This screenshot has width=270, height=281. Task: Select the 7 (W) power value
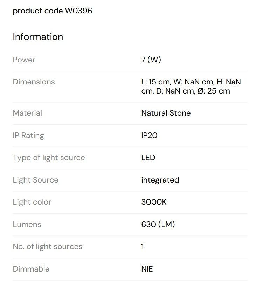[x=151, y=60]
